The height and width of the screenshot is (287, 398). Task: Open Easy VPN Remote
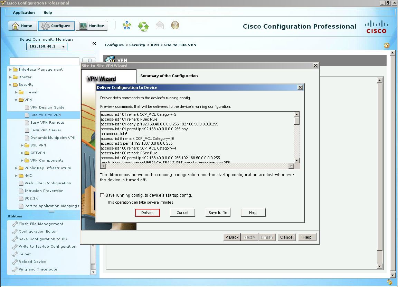click(x=47, y=123)
